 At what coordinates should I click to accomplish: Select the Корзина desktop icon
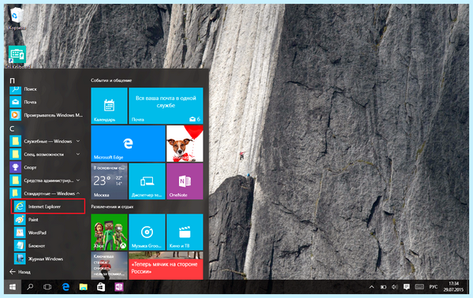tap(17, 18)
